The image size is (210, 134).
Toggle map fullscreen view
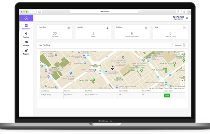point(182,54)
